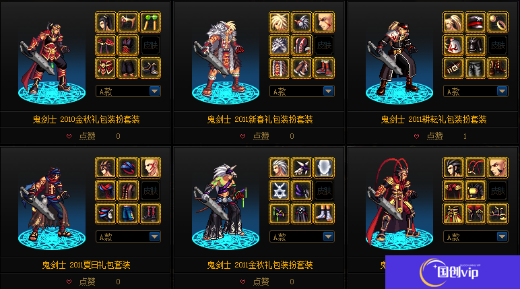Click the black officer cap icon in 2011耕耘 set
This screenshot has height=289, width=520.
pyautogui.click(x=476, y=22)
